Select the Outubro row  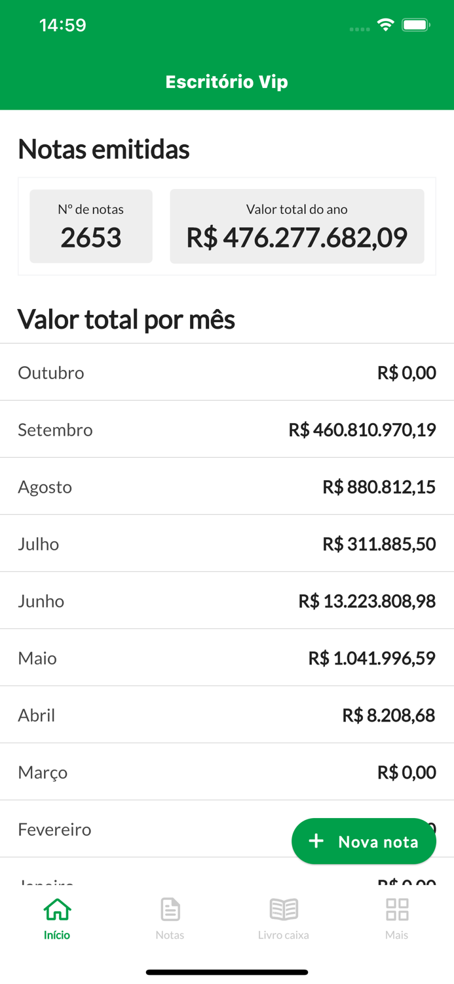pos(227,373)
